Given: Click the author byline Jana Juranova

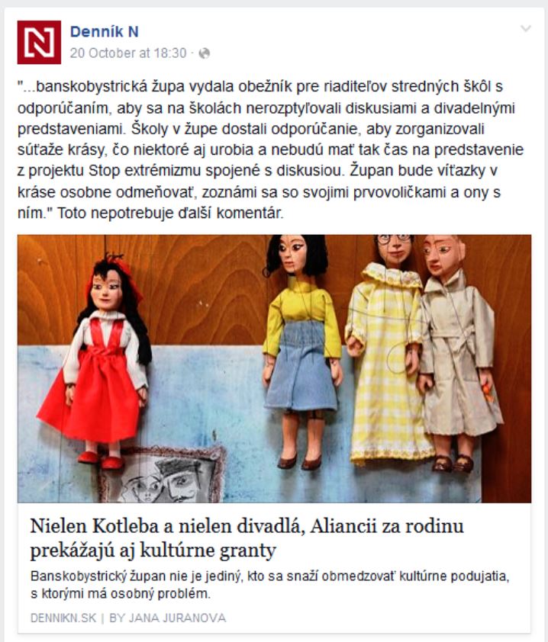Looking at the screenshot, I should pos(168,618).
